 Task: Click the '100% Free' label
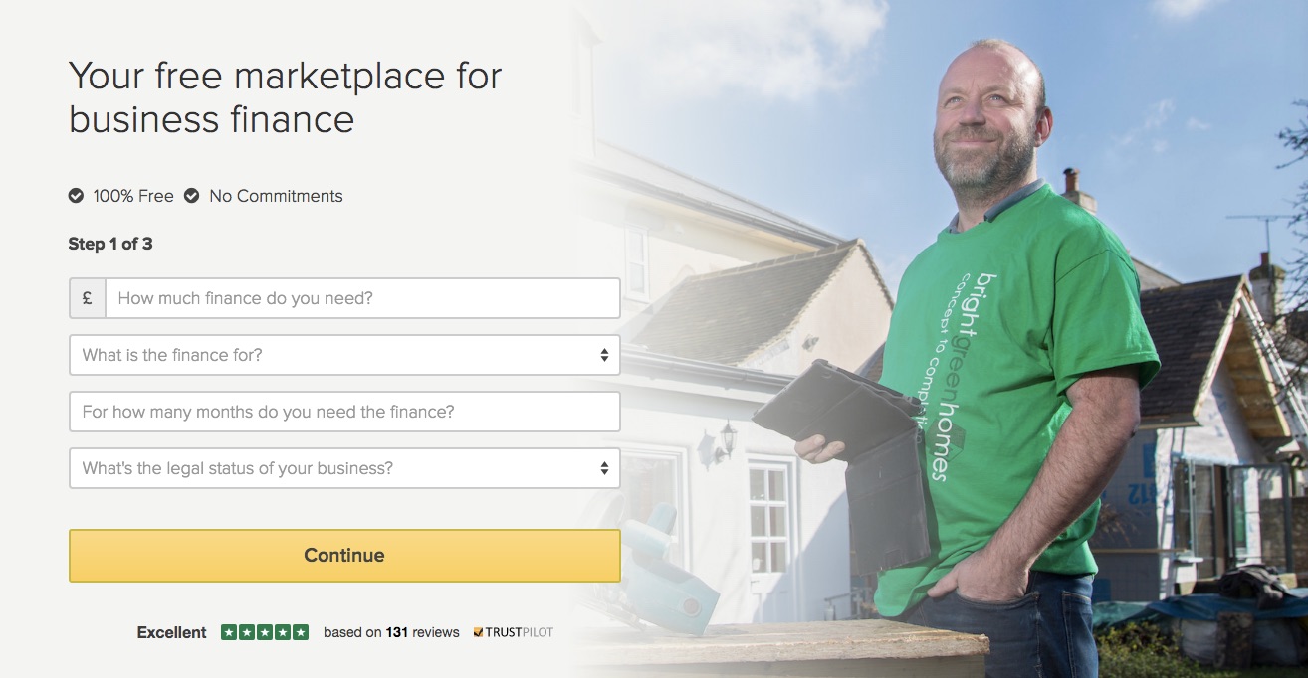coord(133,196)
